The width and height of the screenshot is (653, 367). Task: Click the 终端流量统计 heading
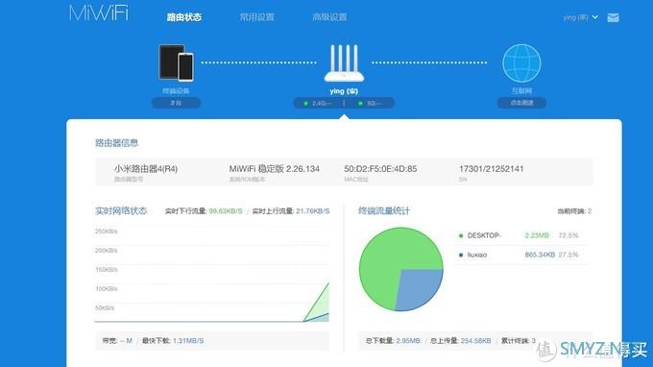pyautogui.click(x=384, y=210)
